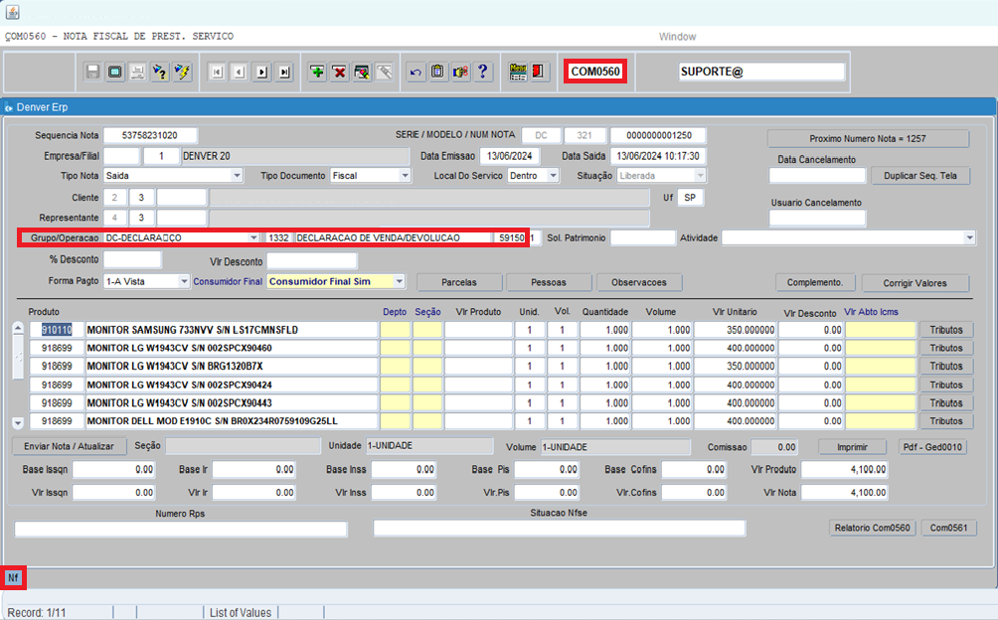The height and width of the screenshot is (620, 998).
Task: Go to last record arrow icon
Action: [284, 72]
